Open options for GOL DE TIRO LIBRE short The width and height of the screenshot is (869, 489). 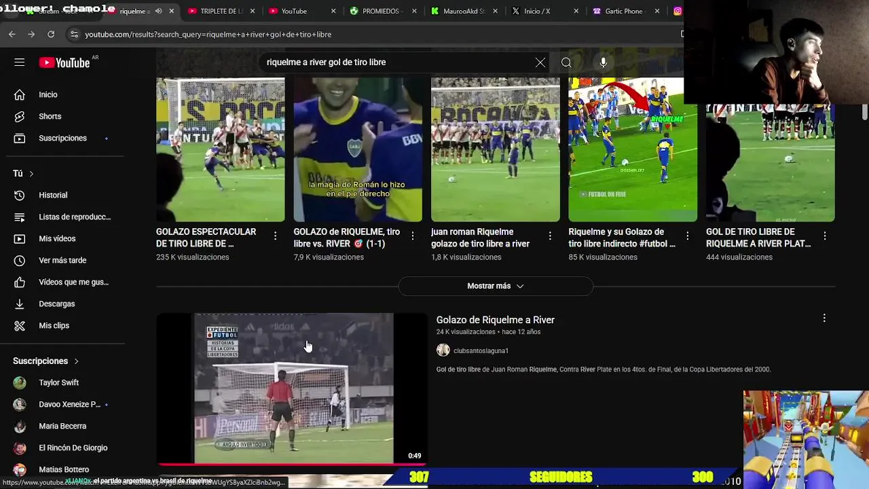[x=825, y=236]
